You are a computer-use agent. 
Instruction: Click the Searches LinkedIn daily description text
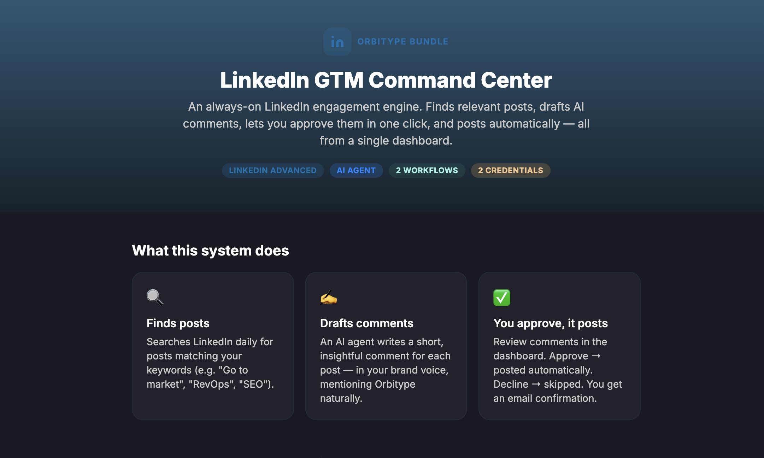(x=211, y=363)
